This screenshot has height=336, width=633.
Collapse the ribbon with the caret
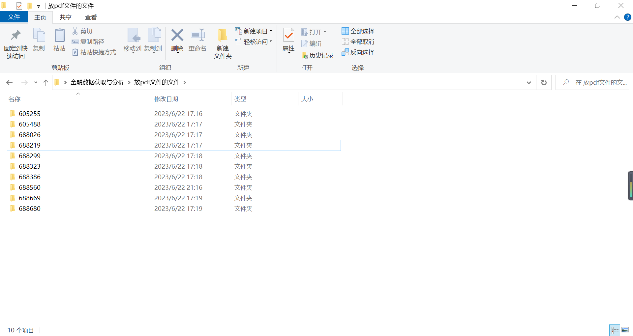[617, 17]
